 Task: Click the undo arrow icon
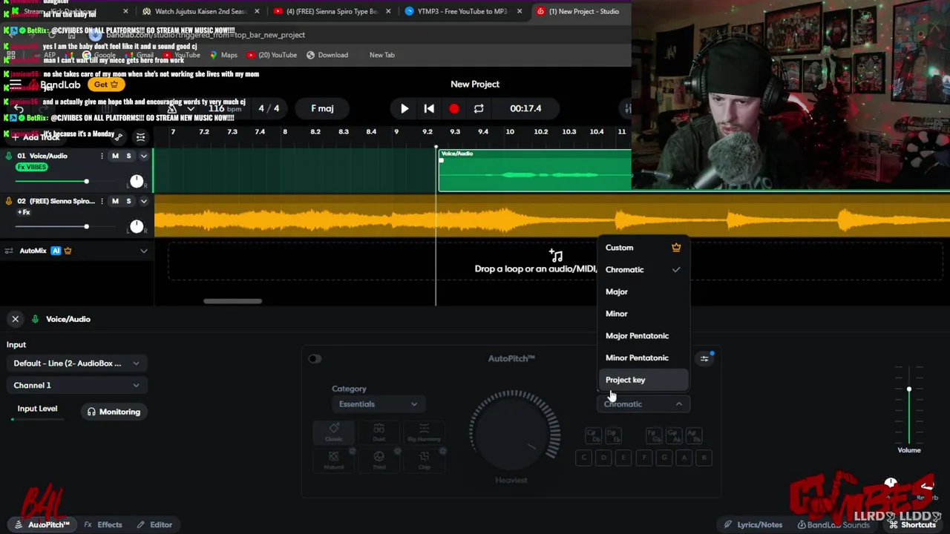pos(19,109)
